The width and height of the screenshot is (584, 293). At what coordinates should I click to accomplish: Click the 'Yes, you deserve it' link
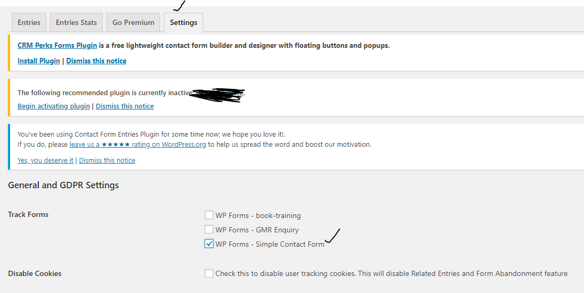45,161
